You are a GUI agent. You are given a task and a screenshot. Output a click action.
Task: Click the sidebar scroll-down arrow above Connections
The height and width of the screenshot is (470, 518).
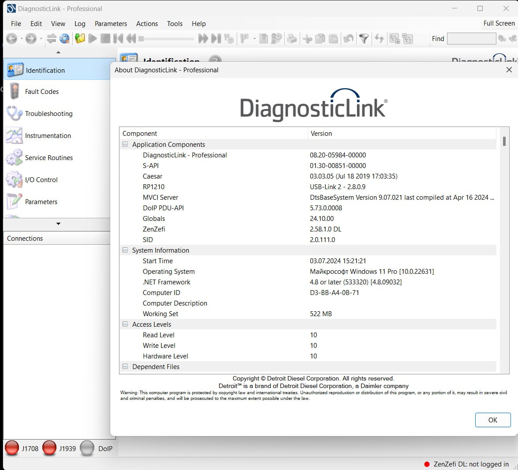(x=59, y=224)
